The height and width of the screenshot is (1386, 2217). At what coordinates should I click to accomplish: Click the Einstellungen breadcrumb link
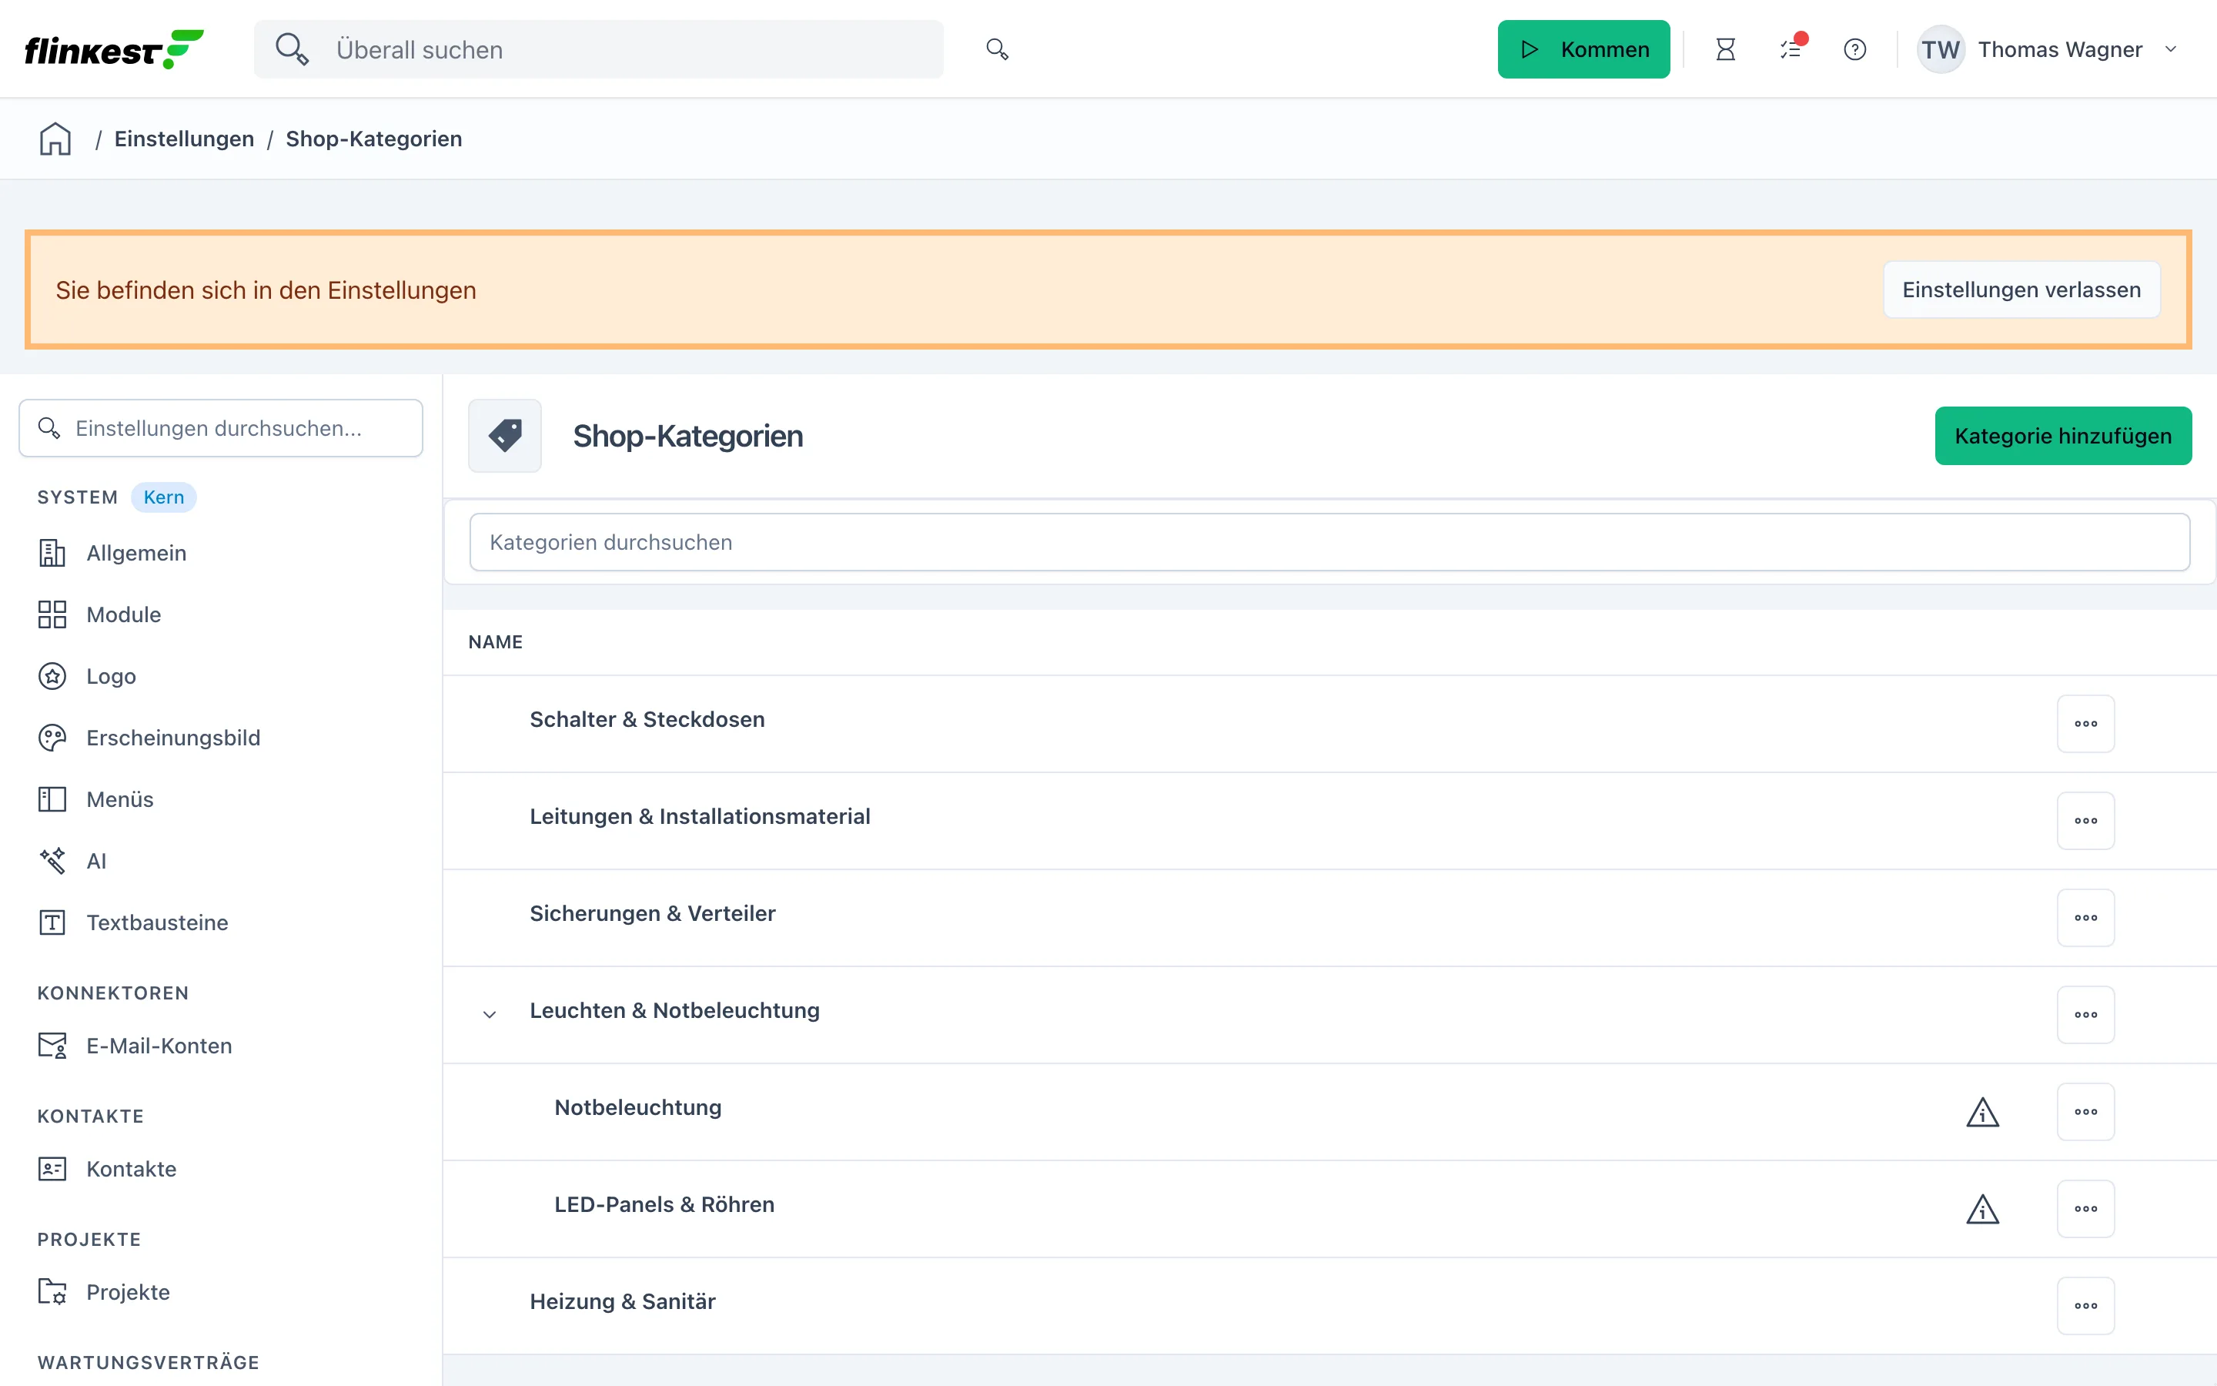184,139
